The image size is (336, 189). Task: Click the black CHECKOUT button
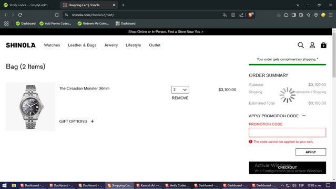(287, 168)
